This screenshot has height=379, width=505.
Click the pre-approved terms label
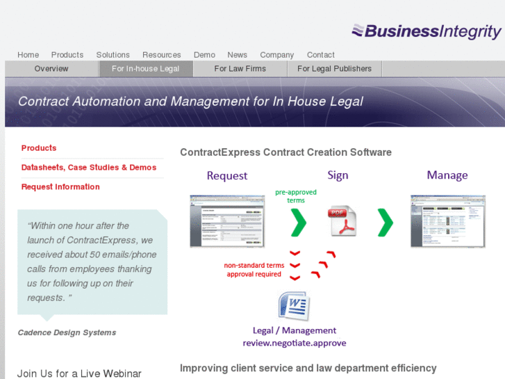point(296,196)
